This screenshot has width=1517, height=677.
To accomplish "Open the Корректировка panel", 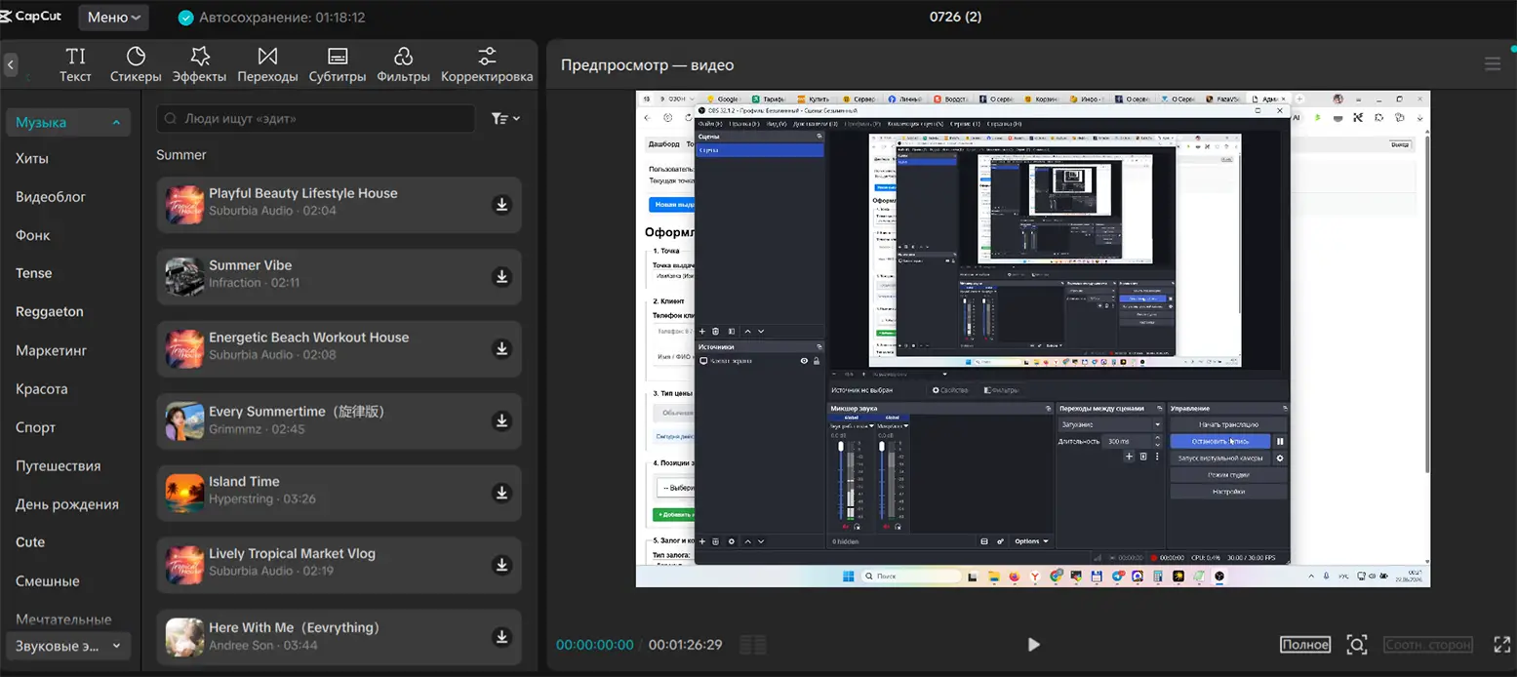I will 487,64.
